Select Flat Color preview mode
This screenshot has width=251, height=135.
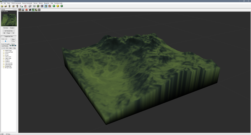6,28
